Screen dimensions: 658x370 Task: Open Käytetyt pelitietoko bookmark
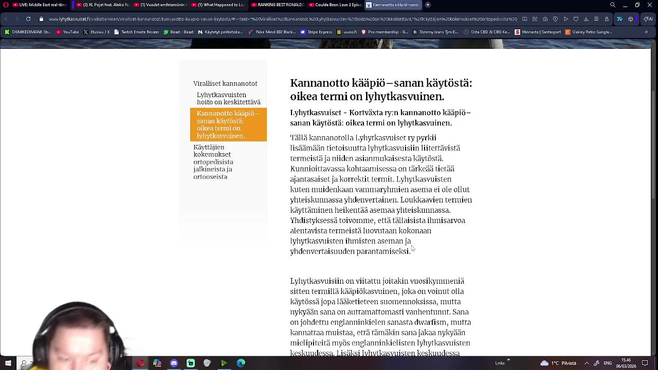point(220,32)
